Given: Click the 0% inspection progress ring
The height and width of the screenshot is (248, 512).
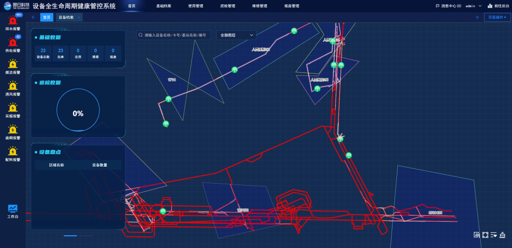Looking at the screenshot, I should [78, 110].
